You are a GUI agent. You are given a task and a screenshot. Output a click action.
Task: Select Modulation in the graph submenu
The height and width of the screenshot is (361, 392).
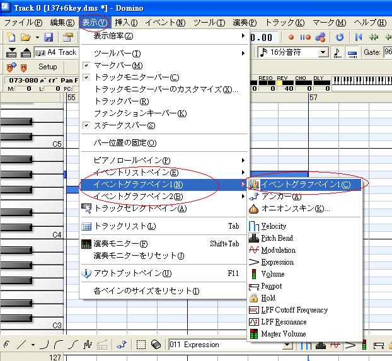coord(304,250)
